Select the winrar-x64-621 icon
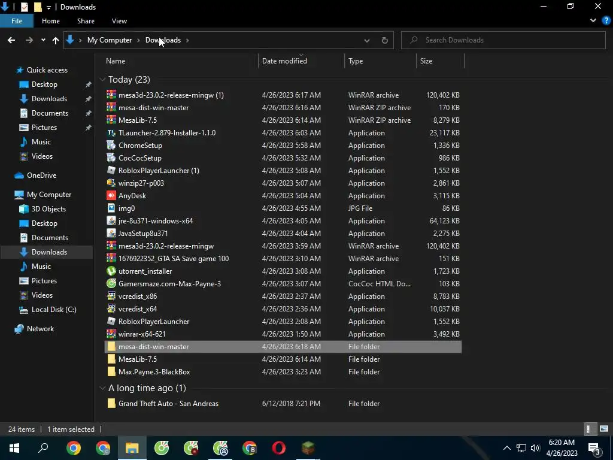Image resolution: width=613 pixels, height=460 pixels. pos(111,334)
